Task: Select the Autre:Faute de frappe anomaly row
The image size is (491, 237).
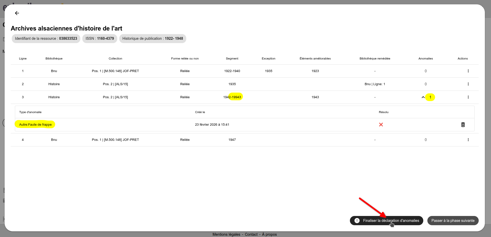Action: [35, 125]
